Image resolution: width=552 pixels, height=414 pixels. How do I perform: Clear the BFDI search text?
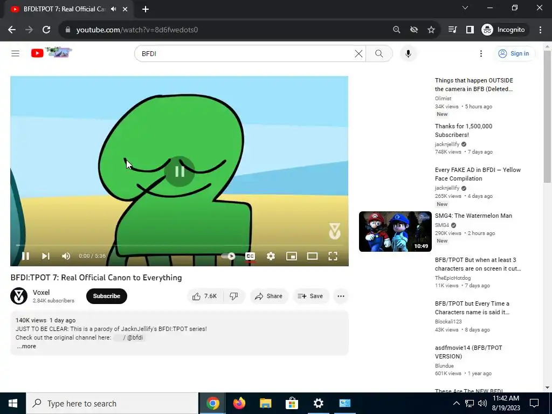coord(358,53)
